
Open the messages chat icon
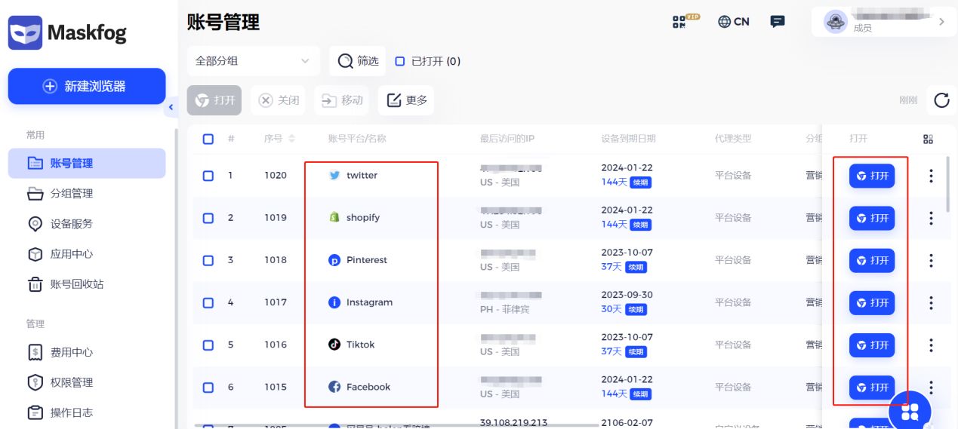coord(778,22)
